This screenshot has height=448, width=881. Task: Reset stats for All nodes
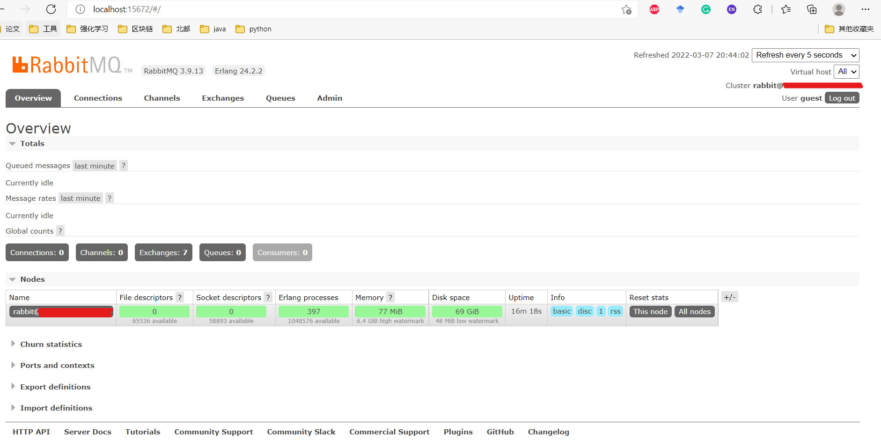click(x=695, y=312)
